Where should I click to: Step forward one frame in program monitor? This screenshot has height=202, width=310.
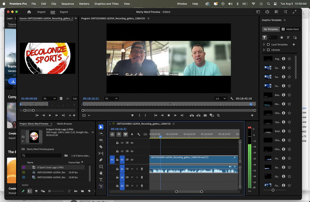175,115
